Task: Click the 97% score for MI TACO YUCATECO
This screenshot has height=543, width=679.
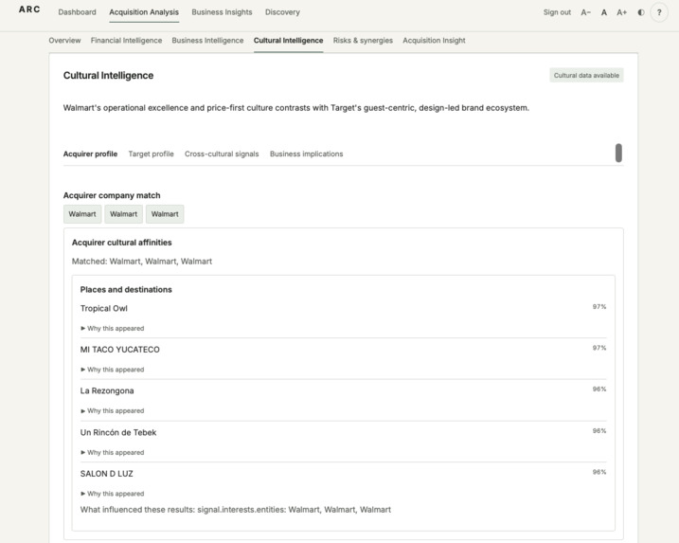Action: [599, 348]
